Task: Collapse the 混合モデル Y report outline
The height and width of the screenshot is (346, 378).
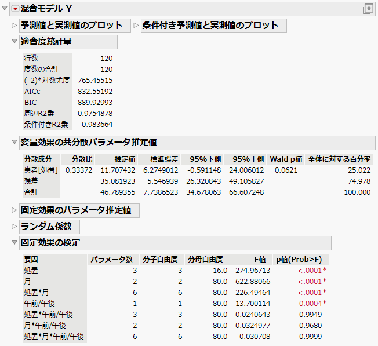Action: pyautogui.click(x=5, y=8)
